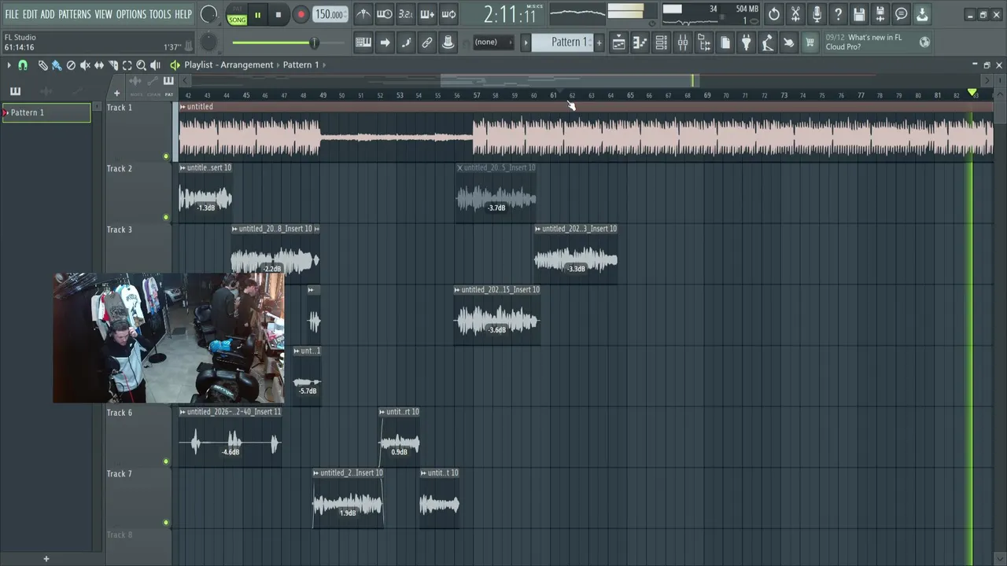Viewport: 1007px width, 566px height.
Task: Select the playlist delete tool
Action: pyautogui.click(x=71, y=65)
